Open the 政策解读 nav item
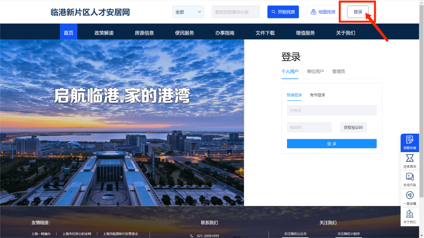The width and height of the screenshot is (424, 238). tap(104, 33)
